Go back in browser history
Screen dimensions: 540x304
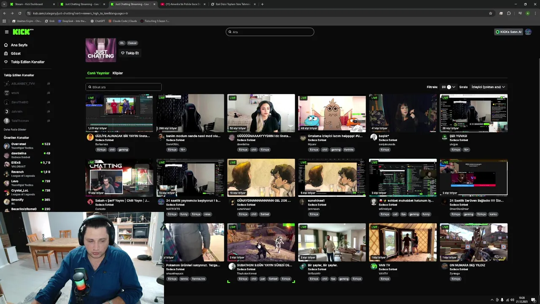5,13
